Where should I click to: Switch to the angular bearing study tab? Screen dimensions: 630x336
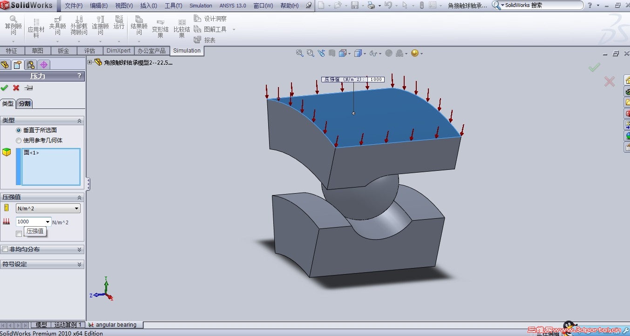[116, 325]
